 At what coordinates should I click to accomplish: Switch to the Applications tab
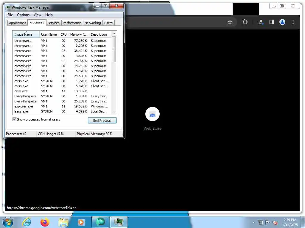pyautogui.click(x=18, y=23)
